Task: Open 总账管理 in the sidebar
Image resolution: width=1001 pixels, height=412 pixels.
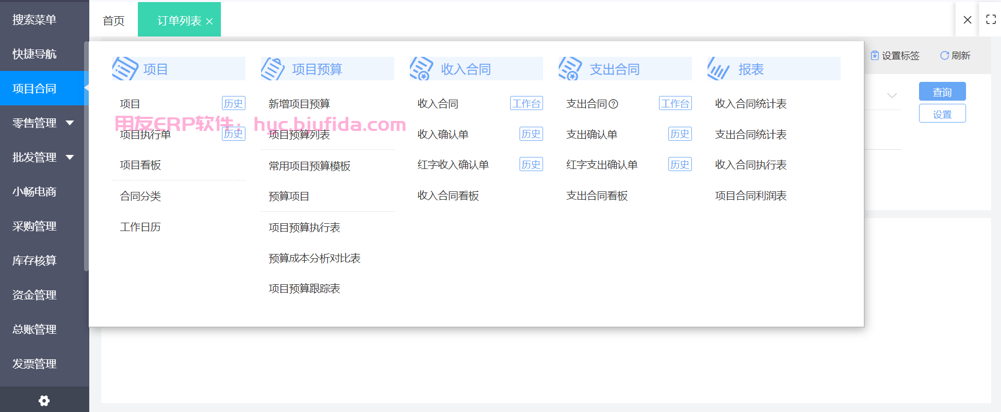Action: [x=34, y=329]
